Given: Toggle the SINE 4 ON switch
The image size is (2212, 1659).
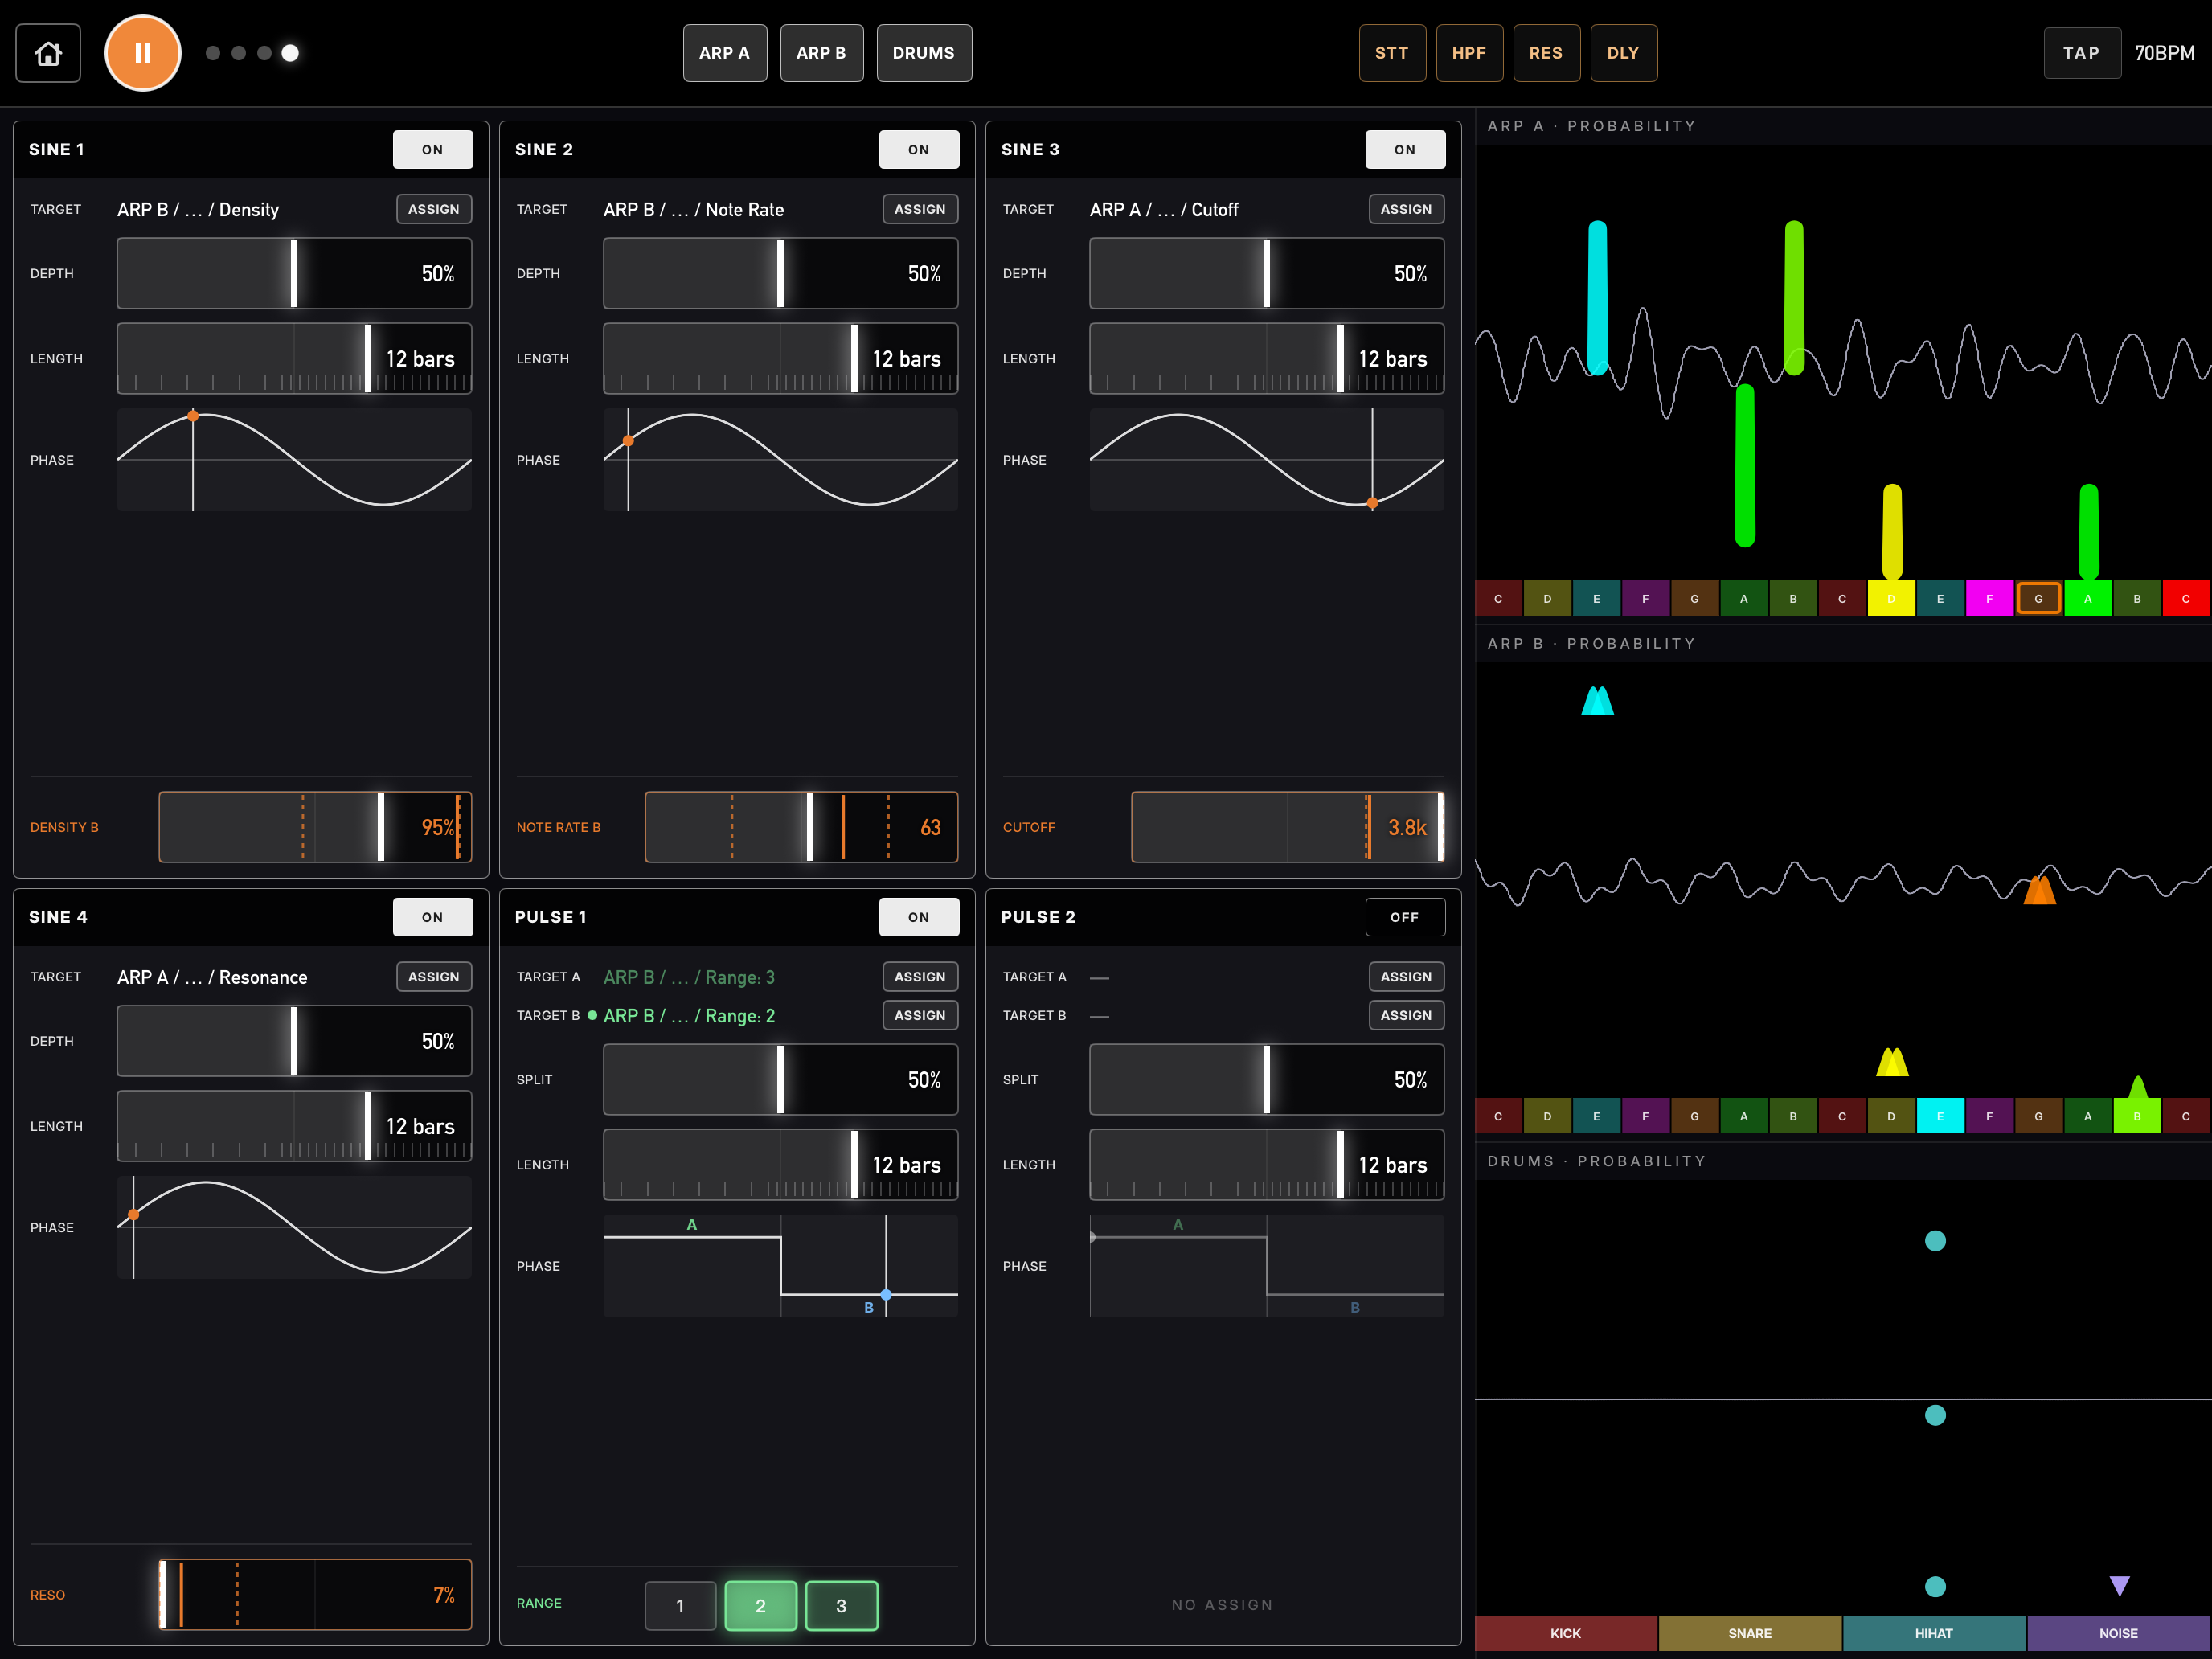Looking at the screenshot, I should coord(432,917).
